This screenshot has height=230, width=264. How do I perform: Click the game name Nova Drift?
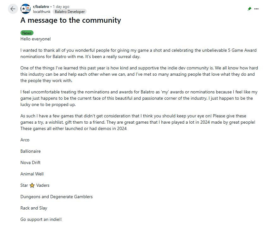point(30,162)
